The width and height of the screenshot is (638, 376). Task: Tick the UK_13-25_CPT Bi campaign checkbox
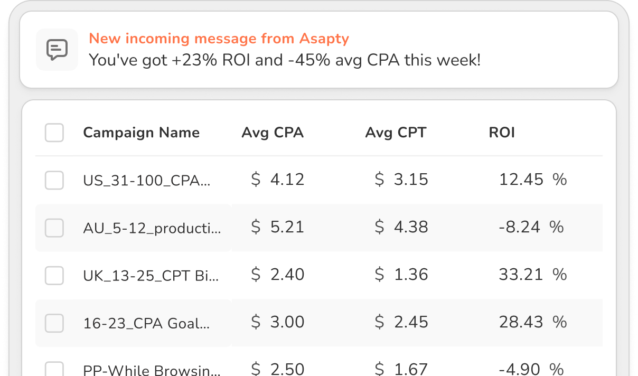(x=54, y=275)
